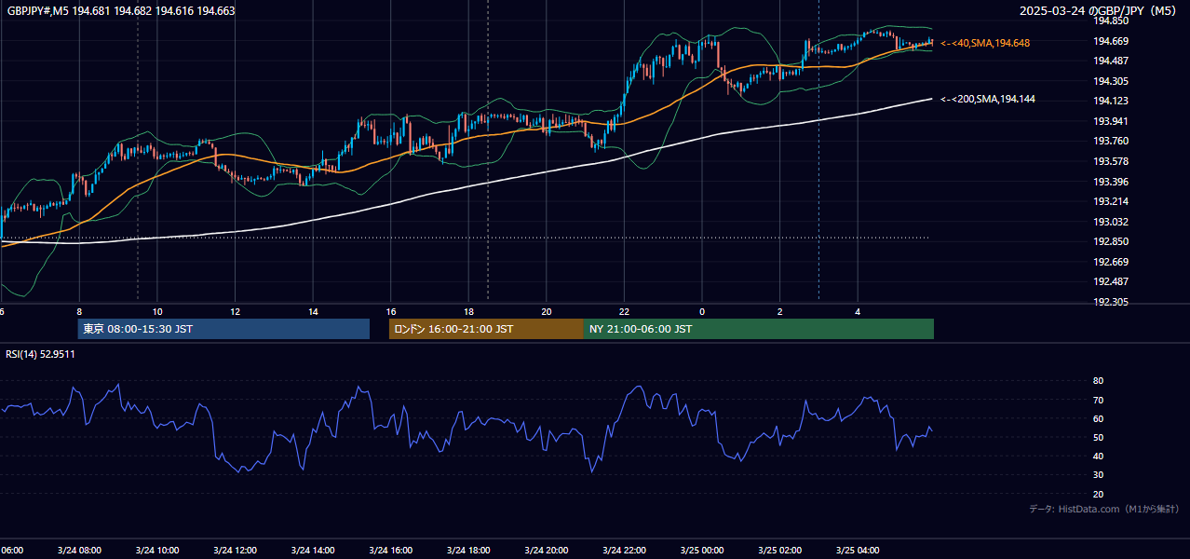Screen dimensions: 1190x559
Task: Click price axis label 194.305
Action: point(1111,81)
